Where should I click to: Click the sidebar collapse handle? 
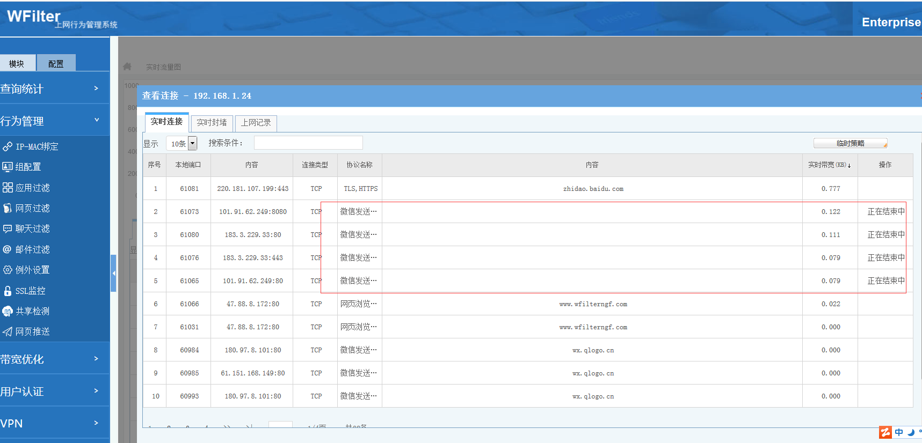click(x=113, y=273)
